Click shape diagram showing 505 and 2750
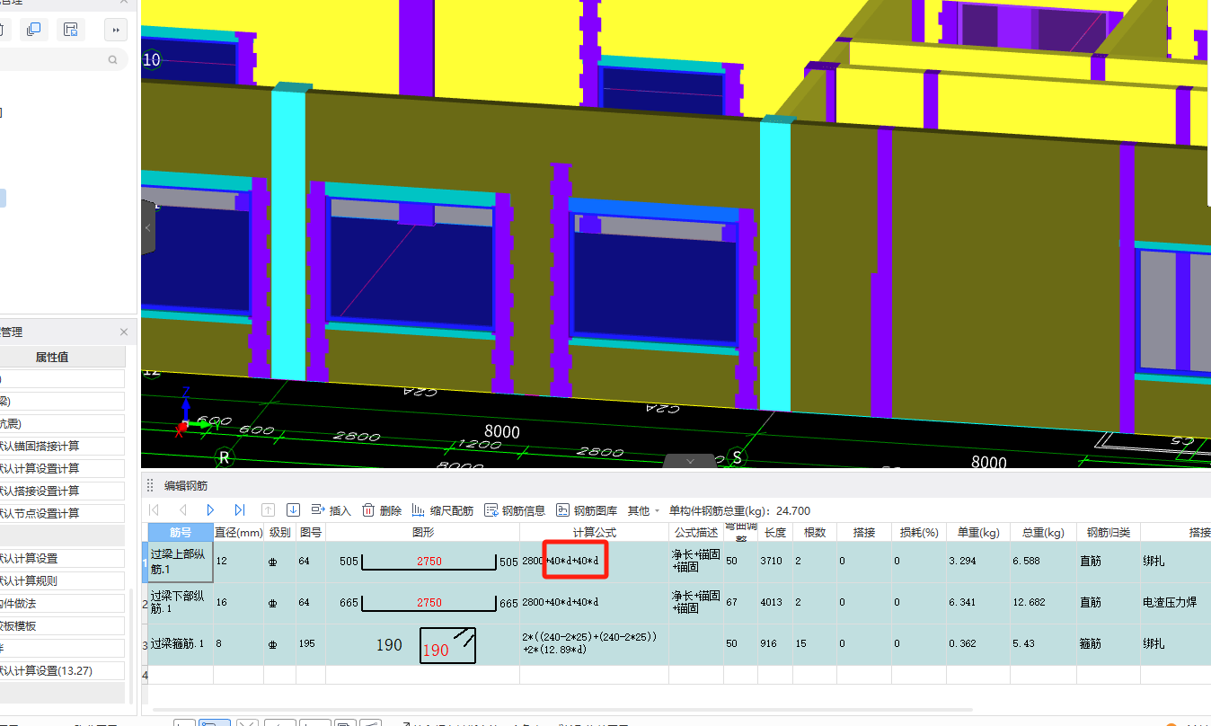The image size is (1211, 726). [x=422, y=562]
